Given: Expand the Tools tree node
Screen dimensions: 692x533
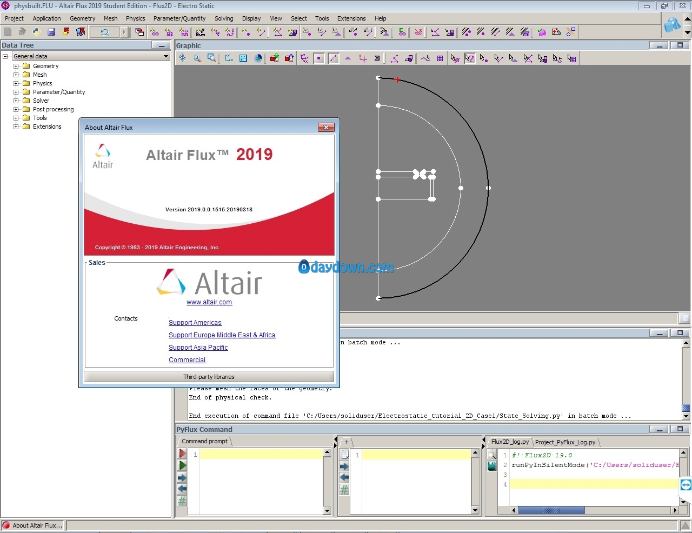Looking at the screenshot, I should point(16,118).
